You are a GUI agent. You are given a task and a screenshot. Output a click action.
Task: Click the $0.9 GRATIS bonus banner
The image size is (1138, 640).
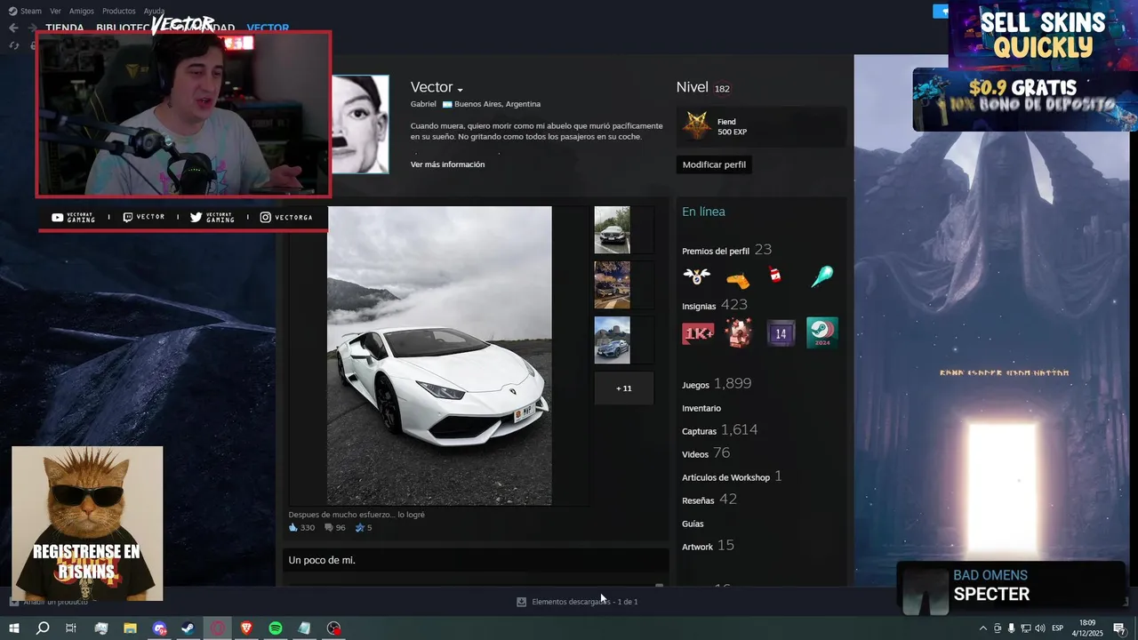click(x=1025, y=100)
